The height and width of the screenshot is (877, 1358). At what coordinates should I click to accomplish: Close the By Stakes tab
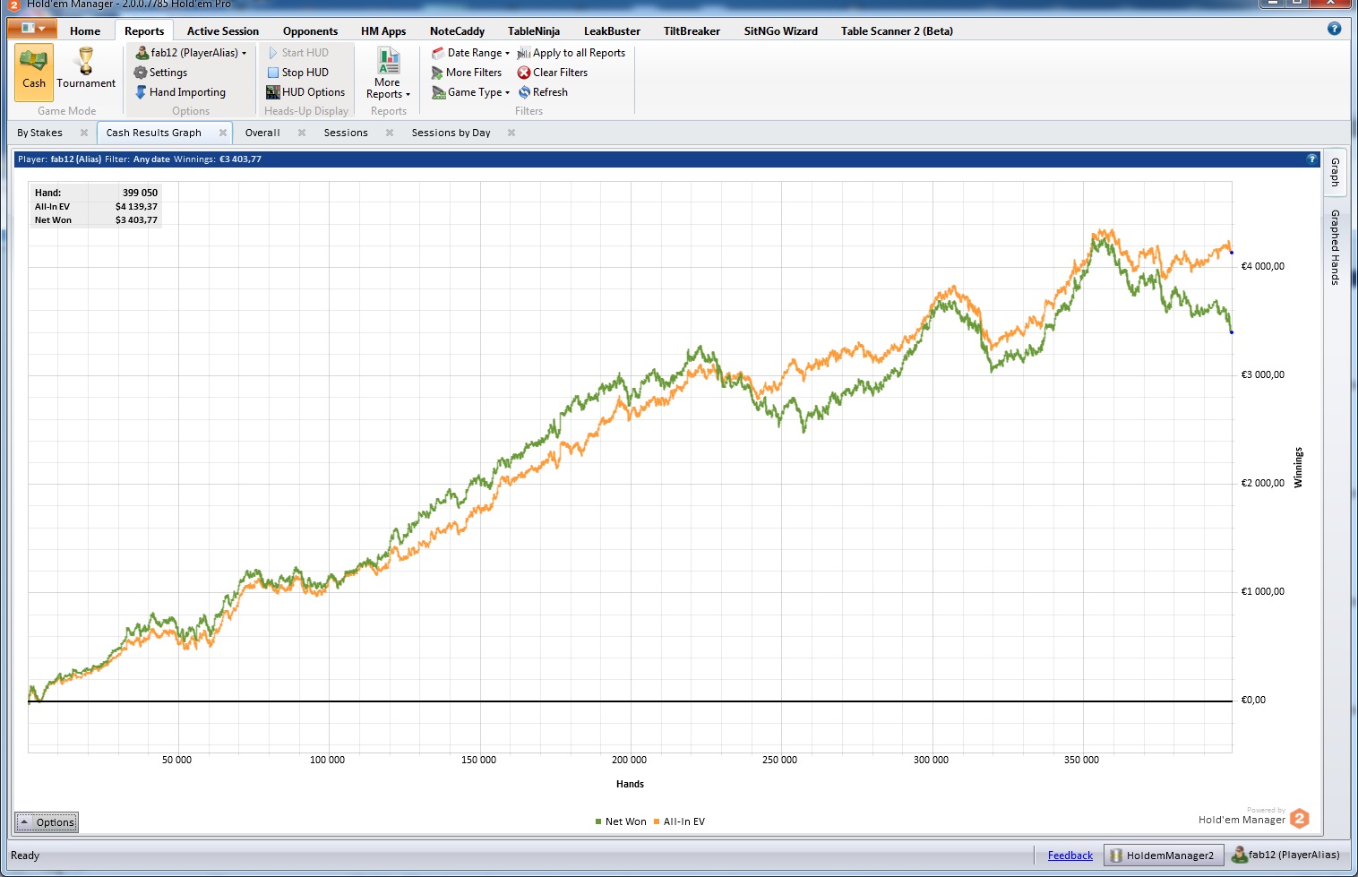pyautogui.click(x=84, y=133)
